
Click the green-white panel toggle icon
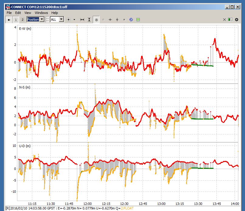coord(230,20)
